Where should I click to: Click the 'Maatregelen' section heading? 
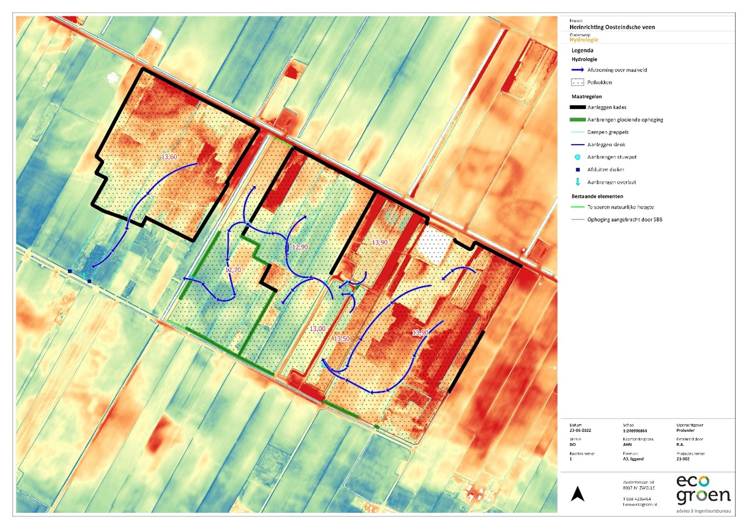[587, 97]
